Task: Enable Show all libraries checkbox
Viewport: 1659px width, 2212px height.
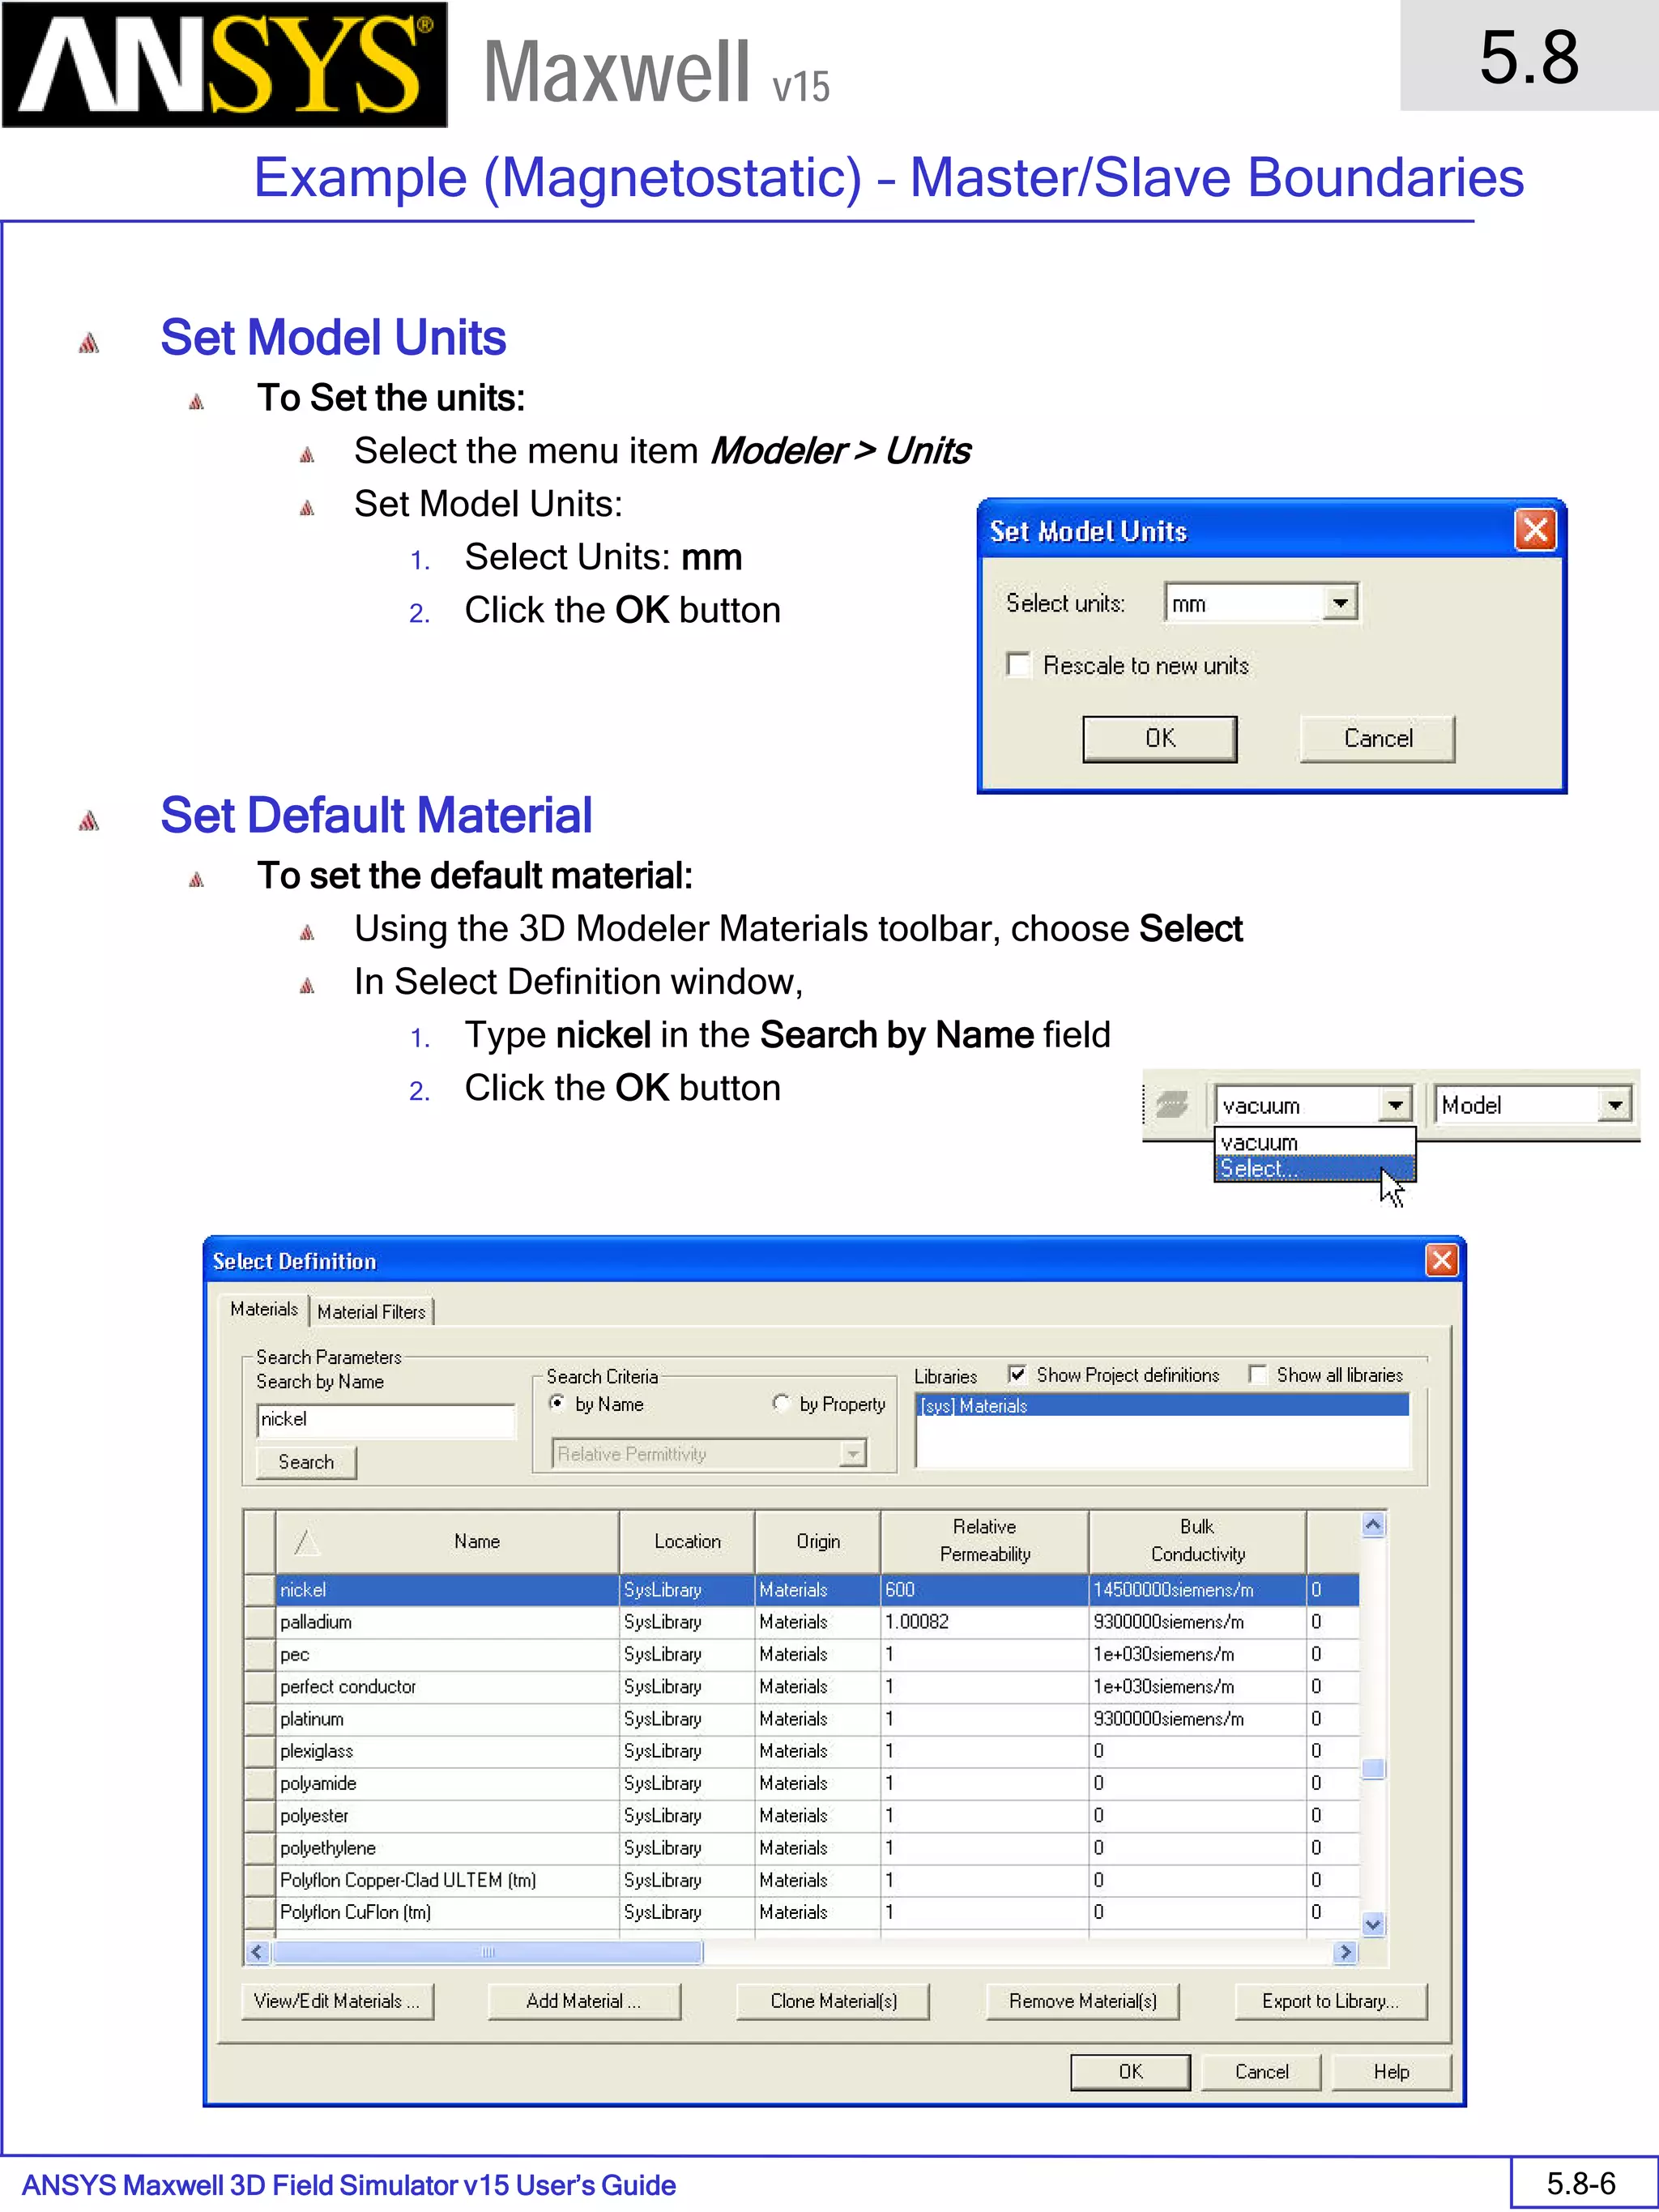Action: 1257,1374
